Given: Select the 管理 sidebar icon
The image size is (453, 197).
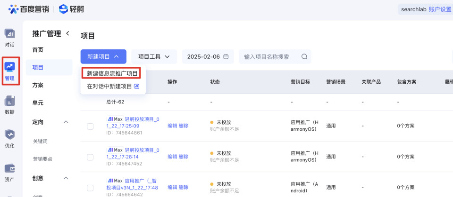Looking at the screenshot, I should pos(10,71).
